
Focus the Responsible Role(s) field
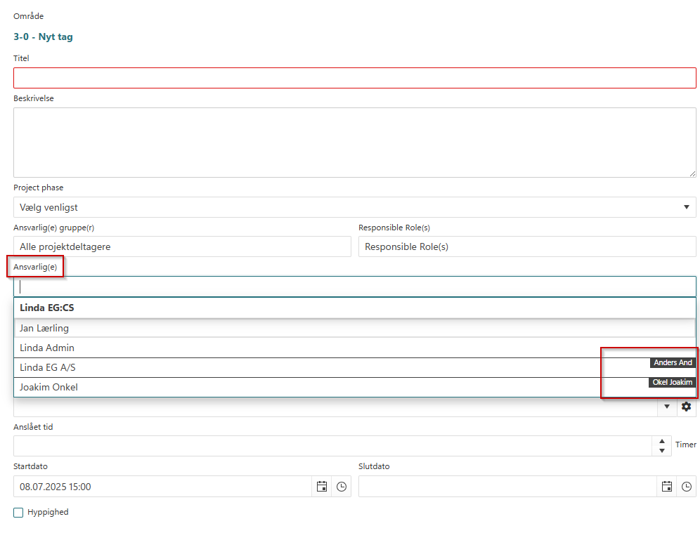click(x=527, y=246)
